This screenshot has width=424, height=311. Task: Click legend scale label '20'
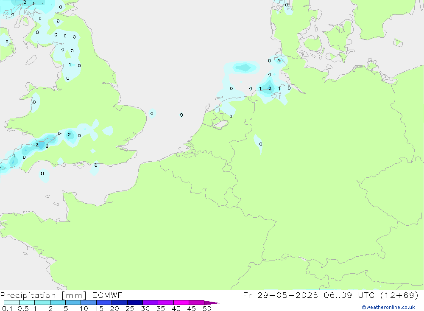pos(114,308)
